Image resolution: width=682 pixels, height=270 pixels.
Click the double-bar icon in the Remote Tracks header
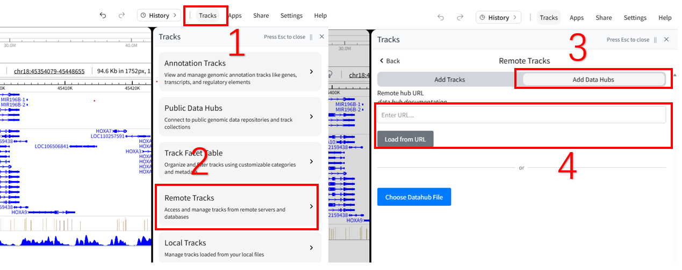click(x=656, y=40)
